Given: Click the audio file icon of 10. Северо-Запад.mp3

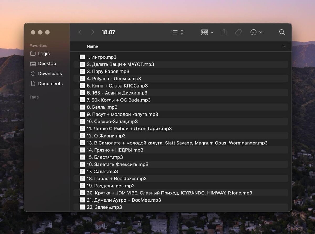Looking at the screenshot, I should tap(82, 121).
